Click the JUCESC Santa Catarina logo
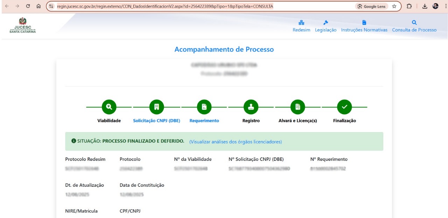 [23, 26]
